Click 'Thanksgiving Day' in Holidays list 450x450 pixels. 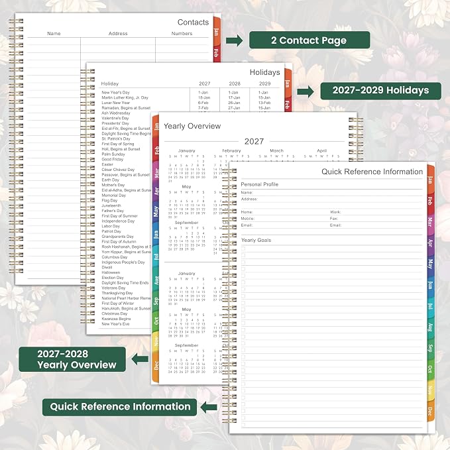[x=117, y=293]
